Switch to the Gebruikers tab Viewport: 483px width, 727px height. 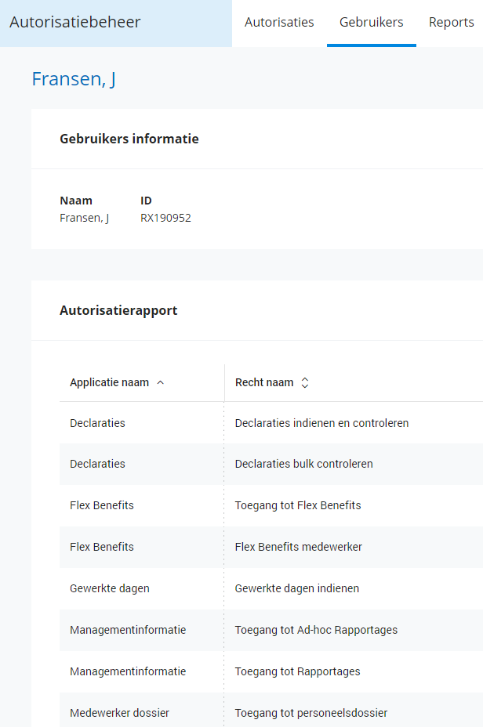pyautogui.click(x=371, y=22)
